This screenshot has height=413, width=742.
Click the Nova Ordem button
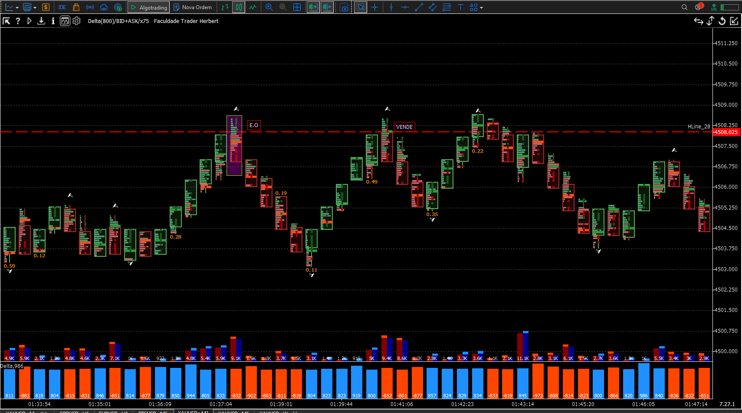click(193, 7)
